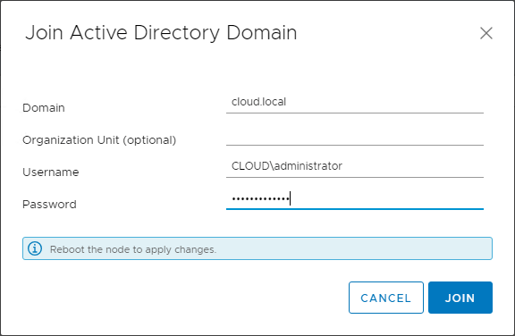The height and width of the screenshot is (336, 515).
Task: Click into the Password field
Action: (x=355, y=199)
